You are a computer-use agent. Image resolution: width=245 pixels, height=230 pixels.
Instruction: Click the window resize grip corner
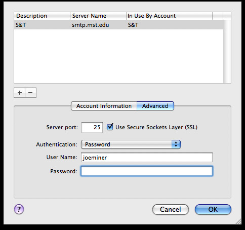point(238,221)
